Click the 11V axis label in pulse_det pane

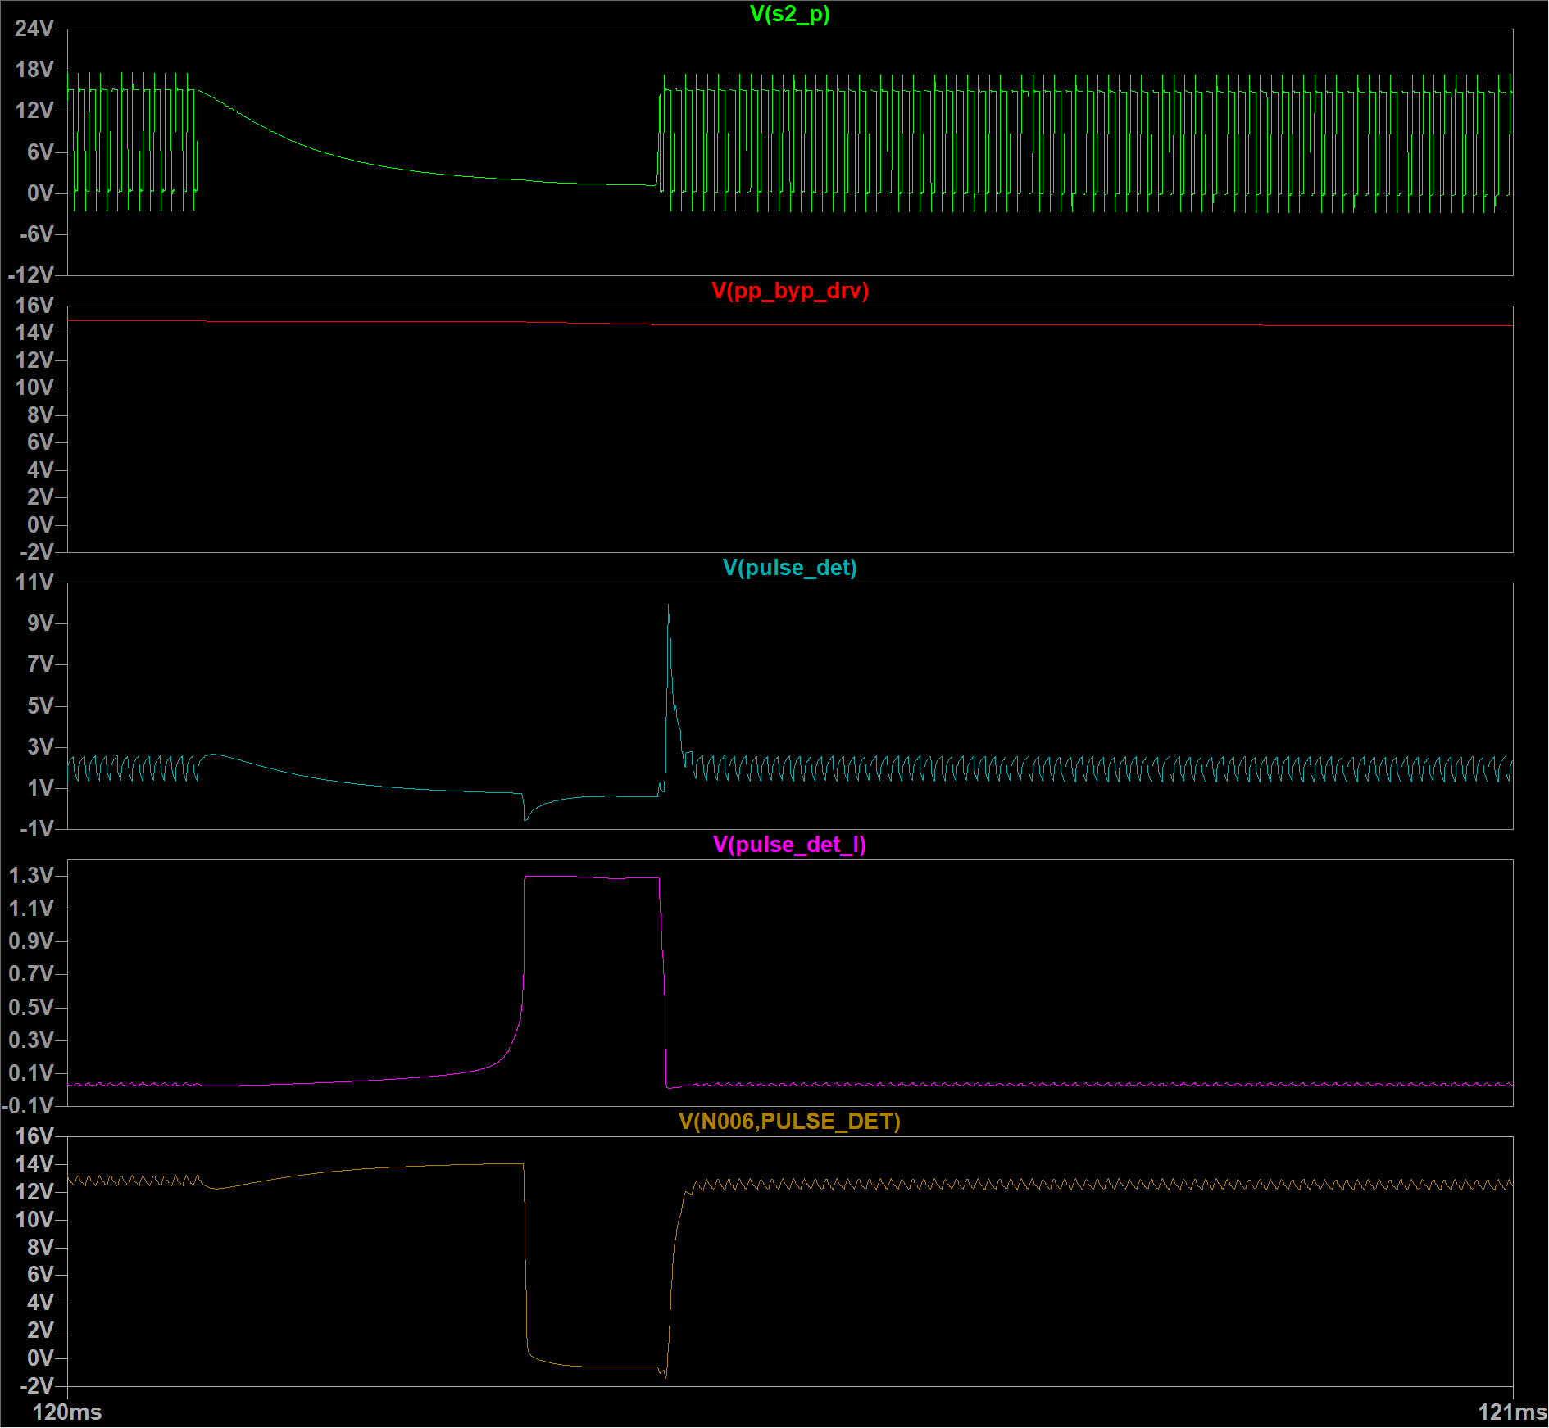(34, 583)
